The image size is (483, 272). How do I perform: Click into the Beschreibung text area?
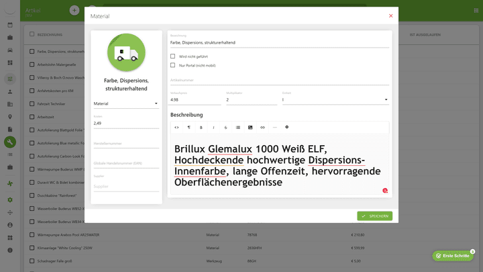point(280,165)
